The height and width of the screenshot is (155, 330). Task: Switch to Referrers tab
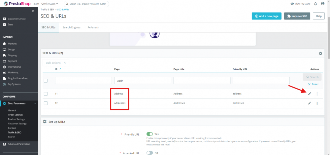93,27
